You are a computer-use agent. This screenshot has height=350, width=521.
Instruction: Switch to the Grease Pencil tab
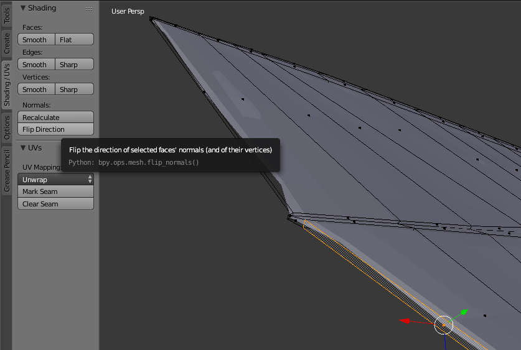pyautogui.click(x=6, y=171)
